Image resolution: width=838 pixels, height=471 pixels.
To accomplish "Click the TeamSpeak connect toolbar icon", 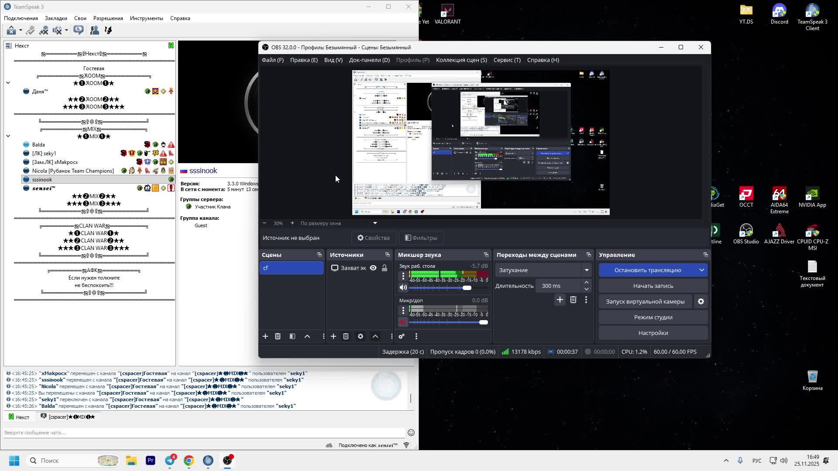I will (11, 30).
